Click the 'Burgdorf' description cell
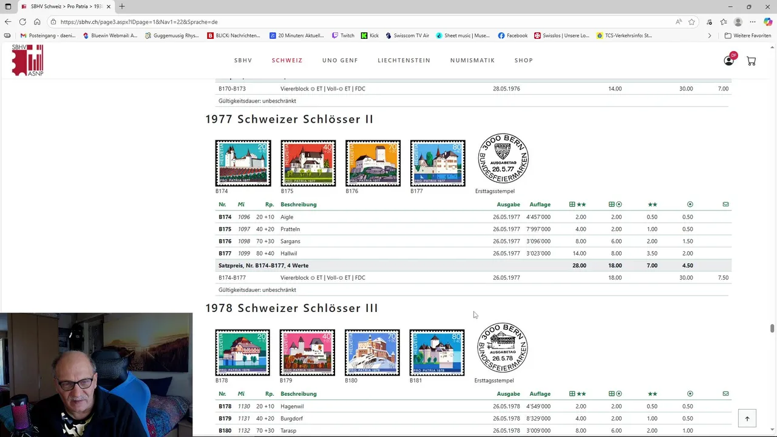 pyautogui.click(x=291, y=418)
